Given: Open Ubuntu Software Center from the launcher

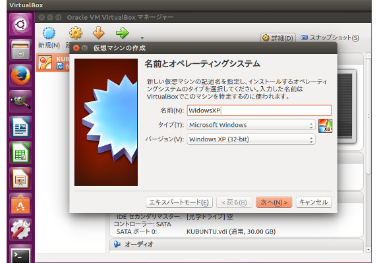Looking at the screenshot, I should [20, 204].
